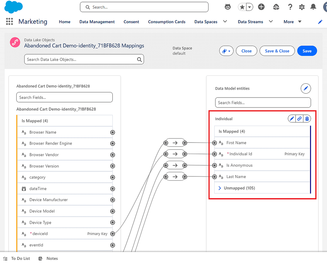This screenshot has width=327, height=264.
Task: Open the Trailhead learning icon
Action: click(x=276, y=7)
